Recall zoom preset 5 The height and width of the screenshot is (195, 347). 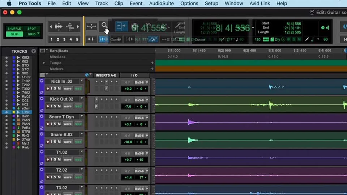(77, 39)
